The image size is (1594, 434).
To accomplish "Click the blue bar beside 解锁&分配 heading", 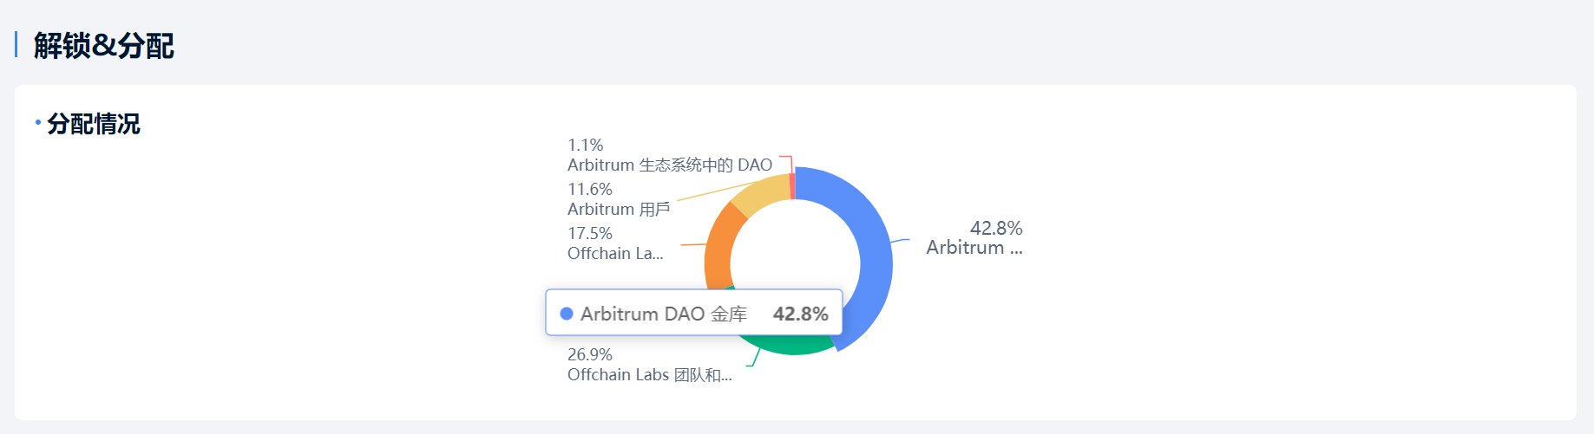I will (x=16, y=45).
